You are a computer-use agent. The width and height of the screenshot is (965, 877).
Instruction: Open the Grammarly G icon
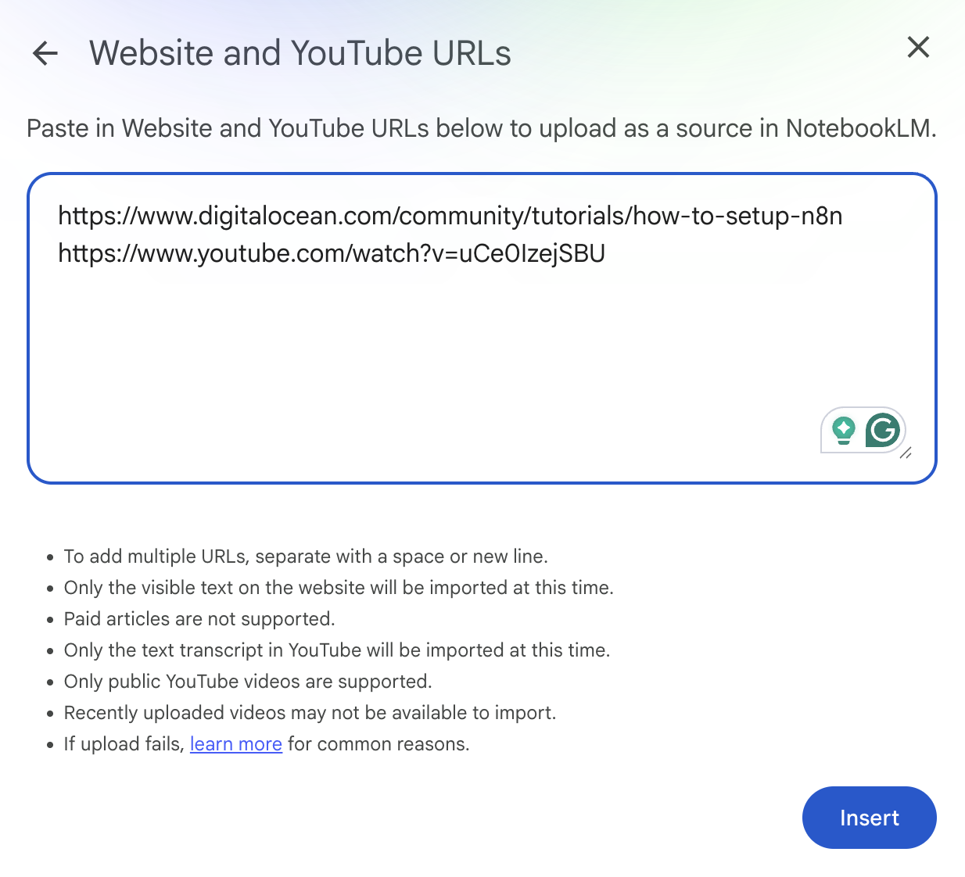click(x=883, y=430)
